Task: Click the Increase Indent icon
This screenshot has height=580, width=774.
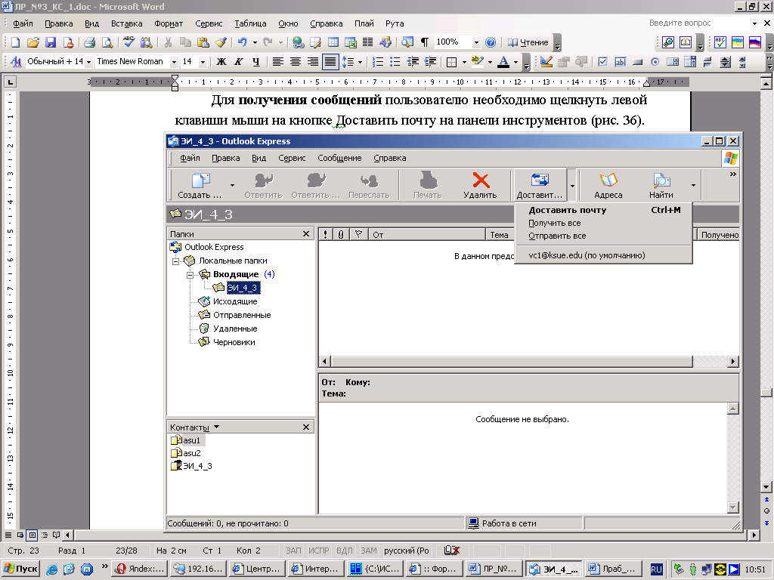Action: [430, 62]
